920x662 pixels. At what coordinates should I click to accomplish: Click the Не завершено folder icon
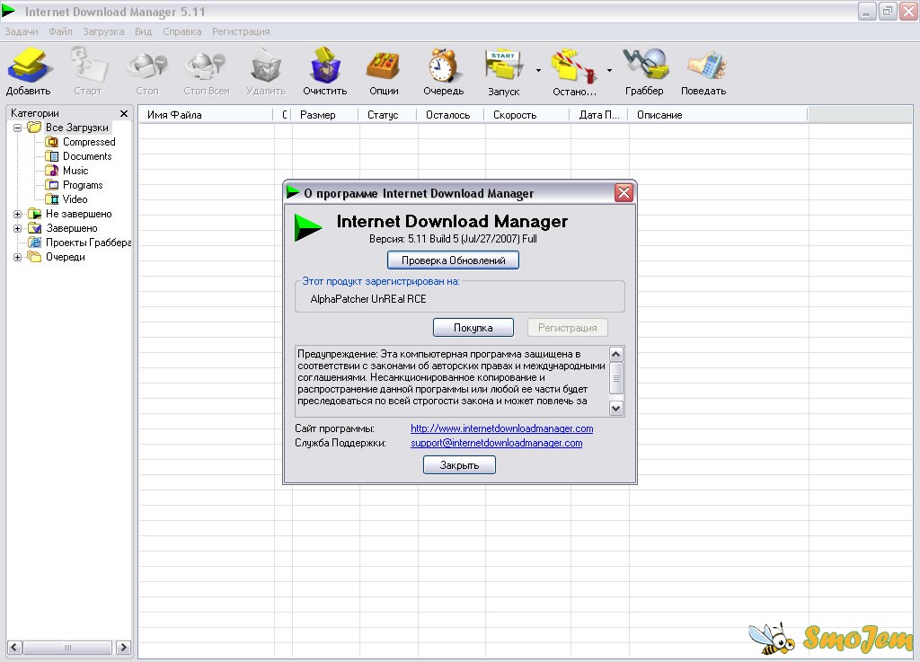35,214
